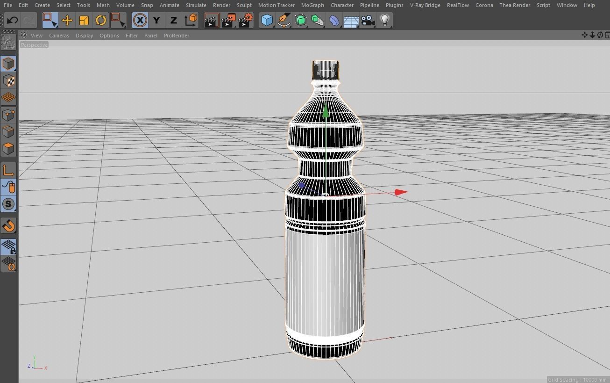Activate the Move tool
The width and height of the screenshot is (610, 383).
(x=67, y=20)
